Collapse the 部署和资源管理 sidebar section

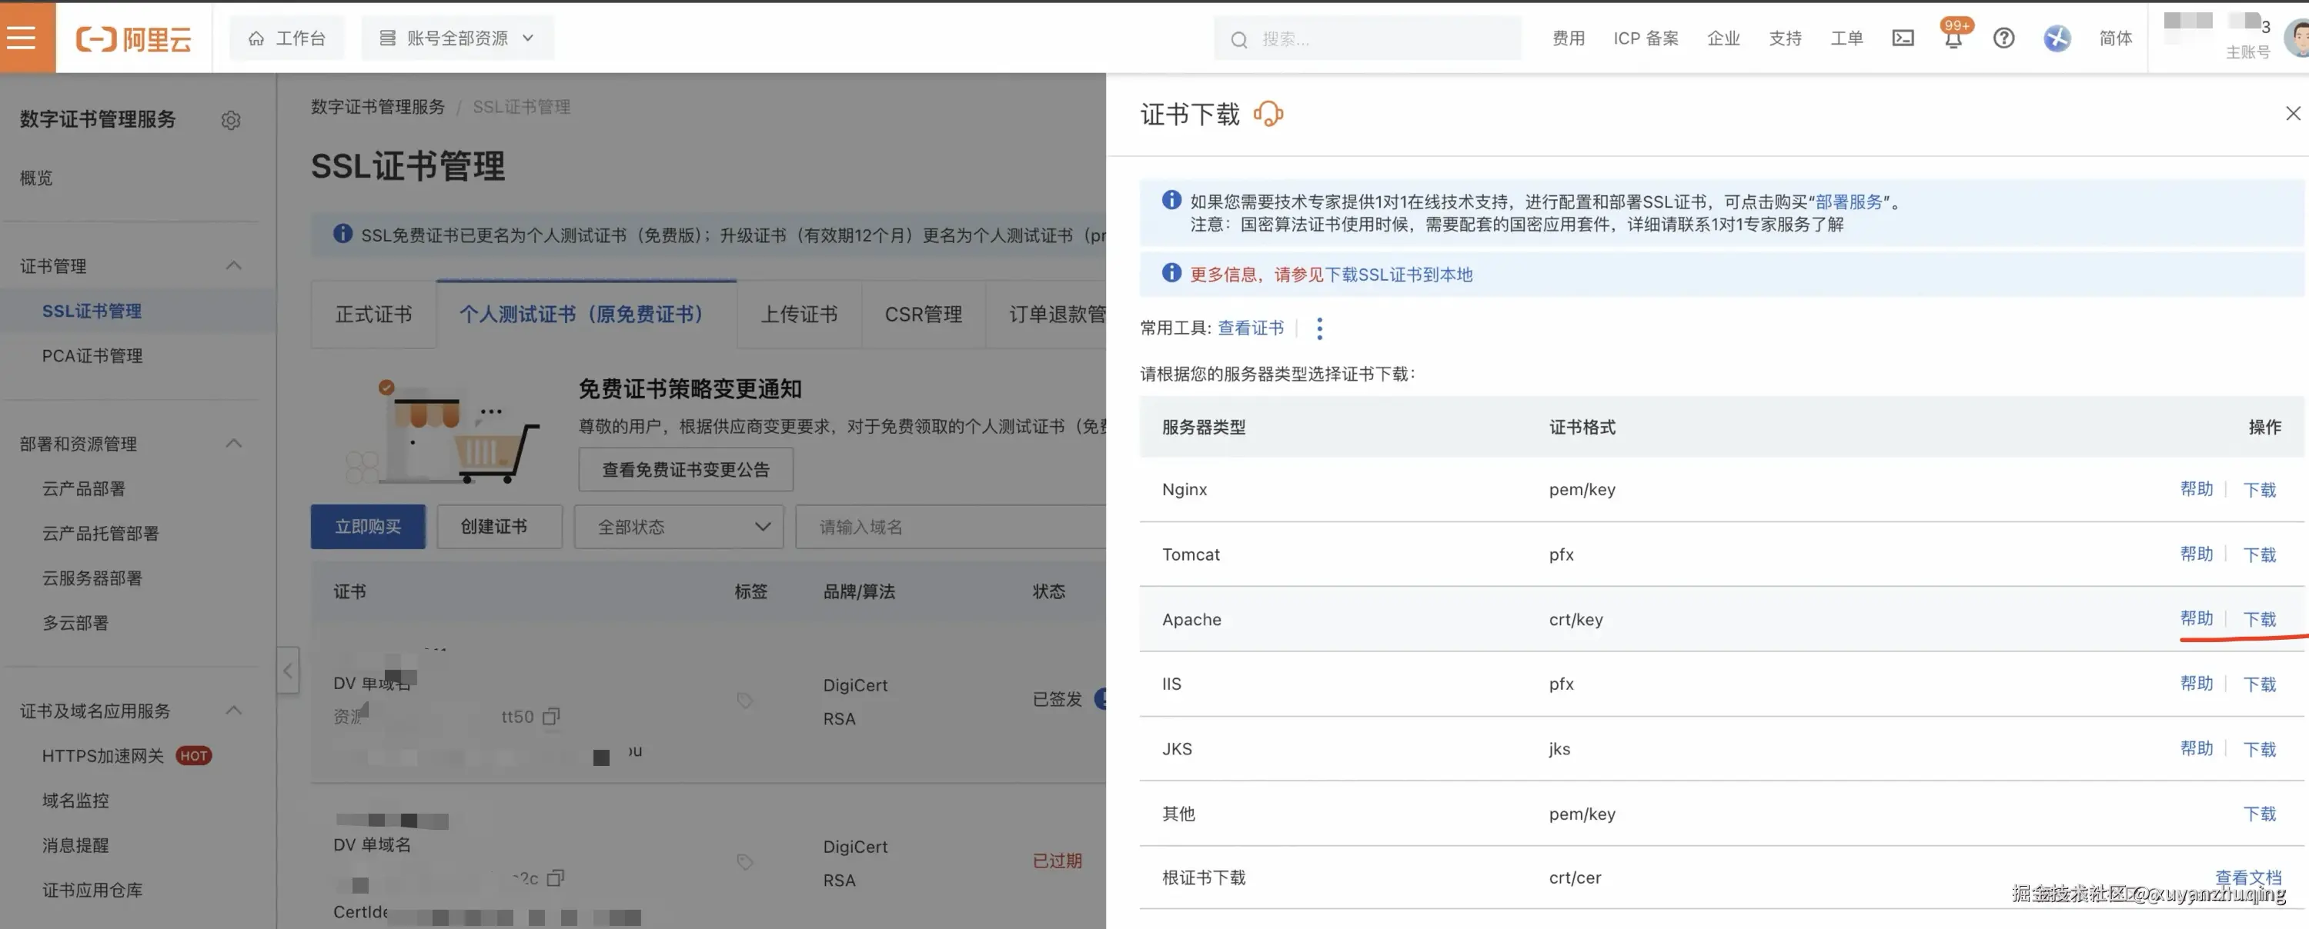pos(233,444)
